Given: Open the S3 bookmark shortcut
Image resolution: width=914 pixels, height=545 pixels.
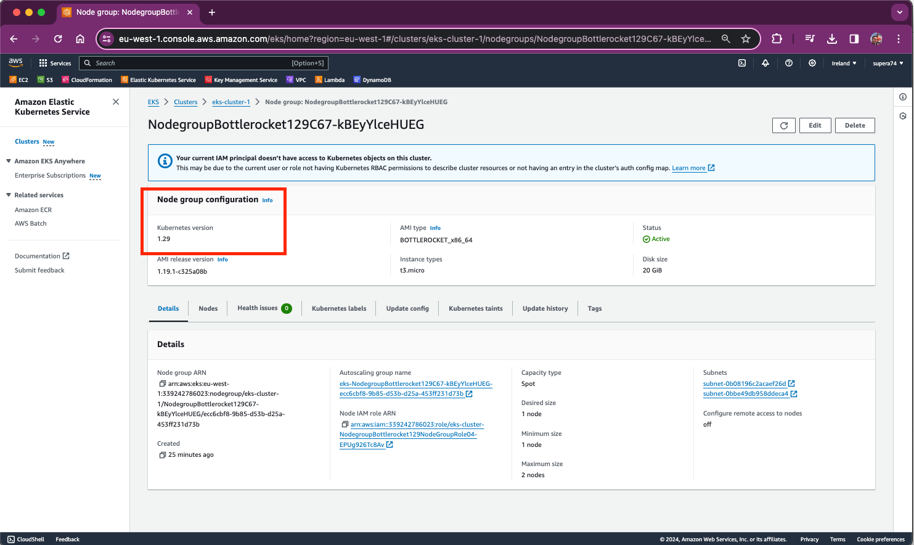Looking at the screenshot, I should 45,80.
